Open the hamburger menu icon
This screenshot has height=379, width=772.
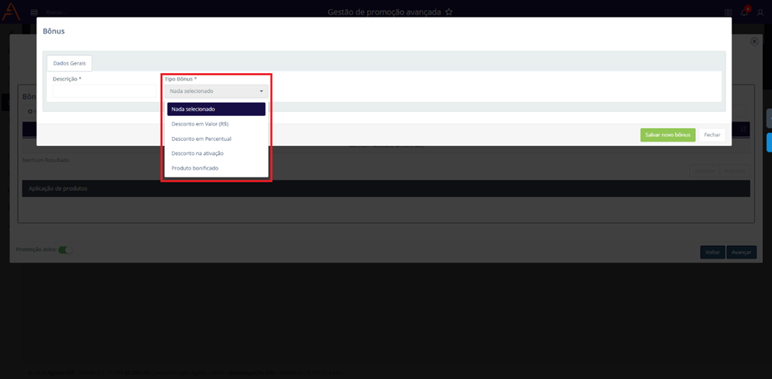coord(34,12)
